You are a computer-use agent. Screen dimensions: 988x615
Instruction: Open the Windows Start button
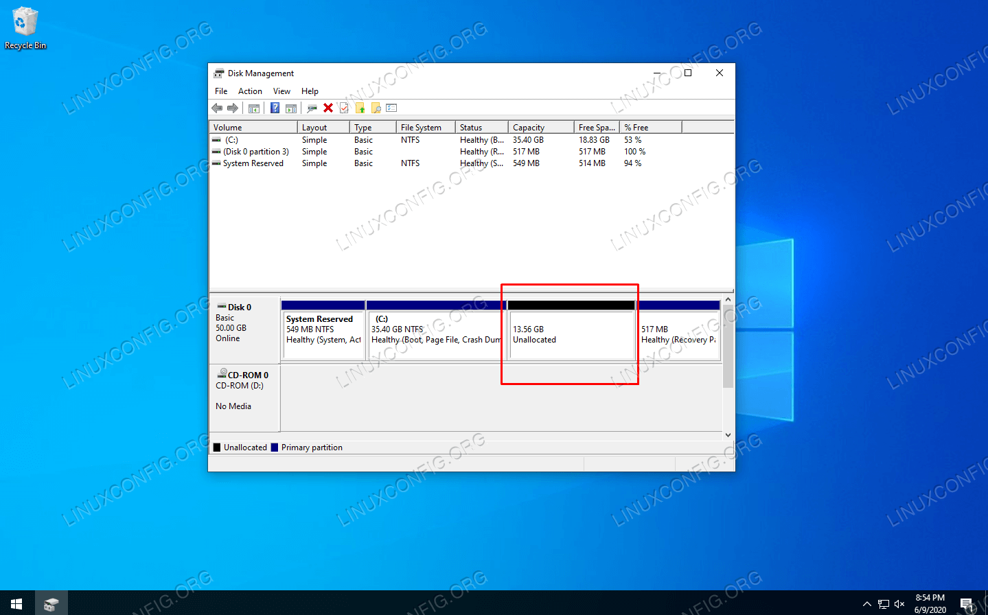click(x=16, y=603)
